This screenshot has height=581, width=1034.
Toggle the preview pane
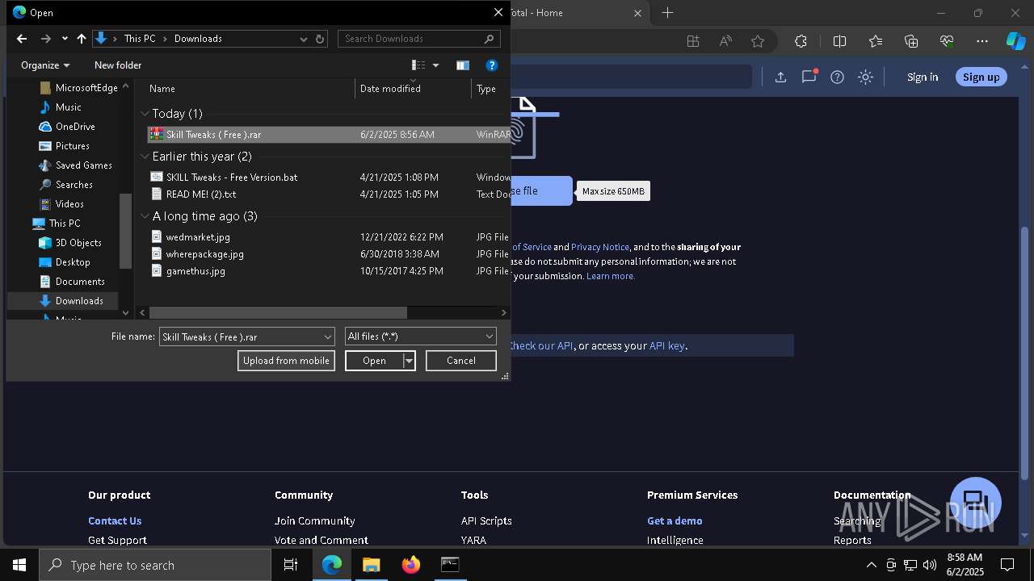[463, 65]
